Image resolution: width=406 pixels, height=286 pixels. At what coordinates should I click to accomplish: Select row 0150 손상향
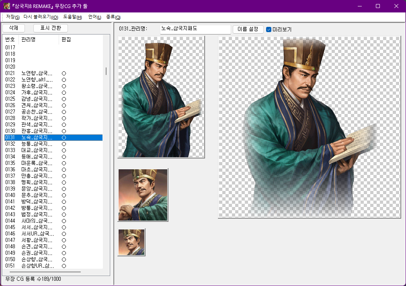(x=53, y=260)
